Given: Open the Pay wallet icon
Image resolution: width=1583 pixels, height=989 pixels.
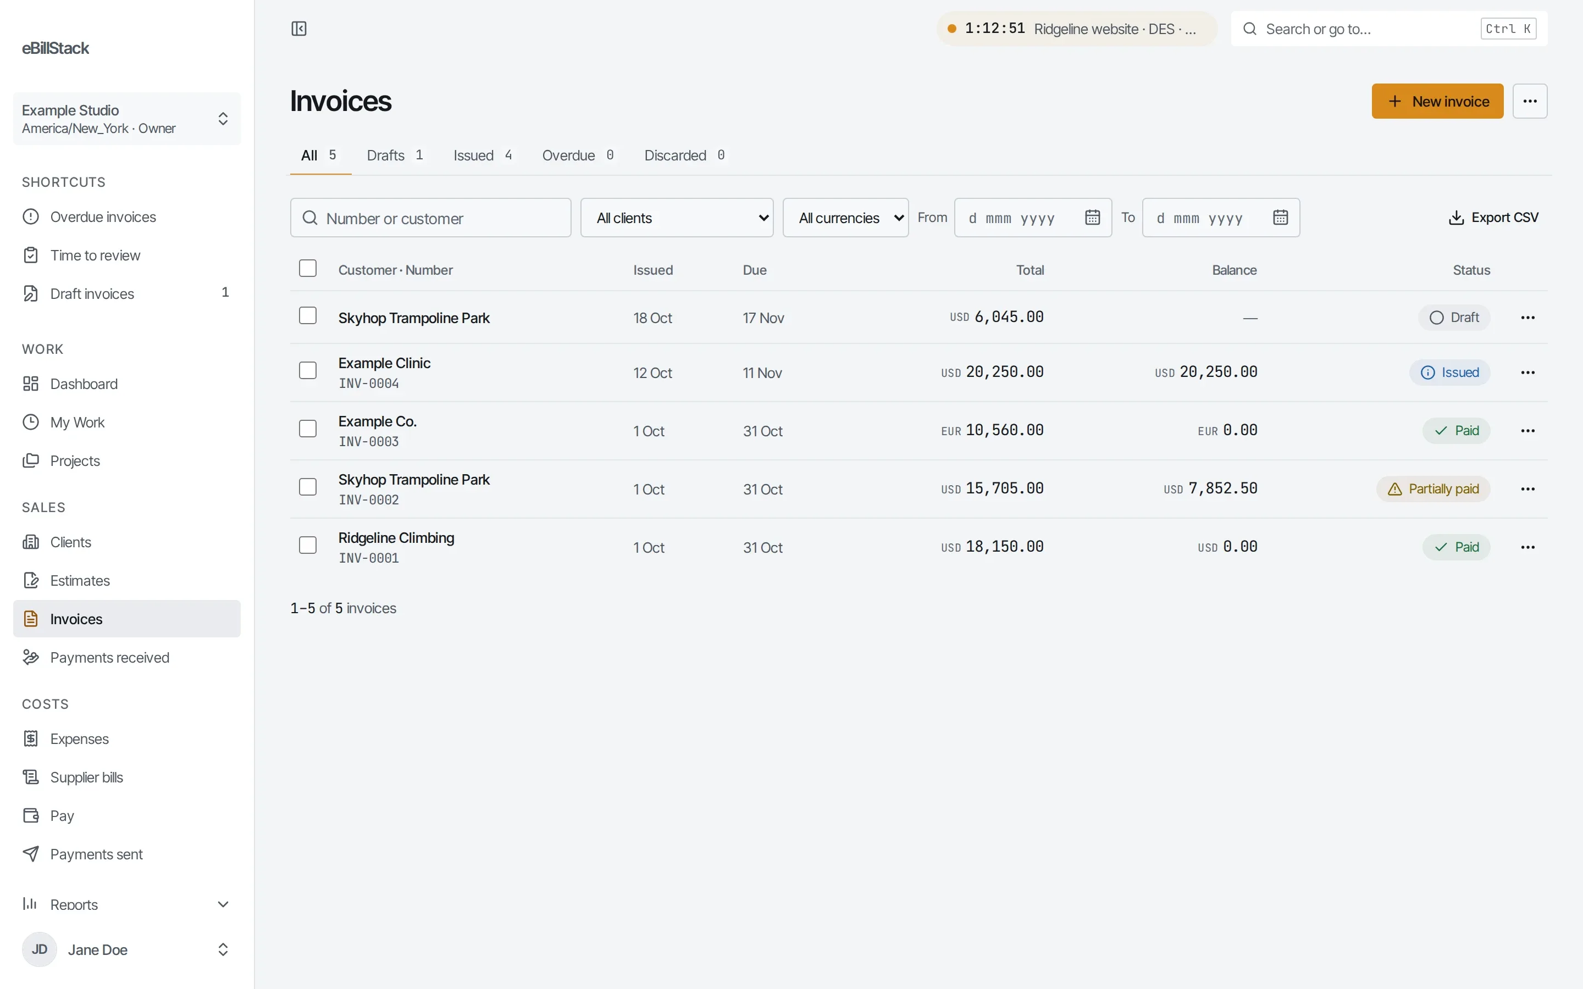Looking at the screenshot, I should pyautogui.click(x=31, y=816).
